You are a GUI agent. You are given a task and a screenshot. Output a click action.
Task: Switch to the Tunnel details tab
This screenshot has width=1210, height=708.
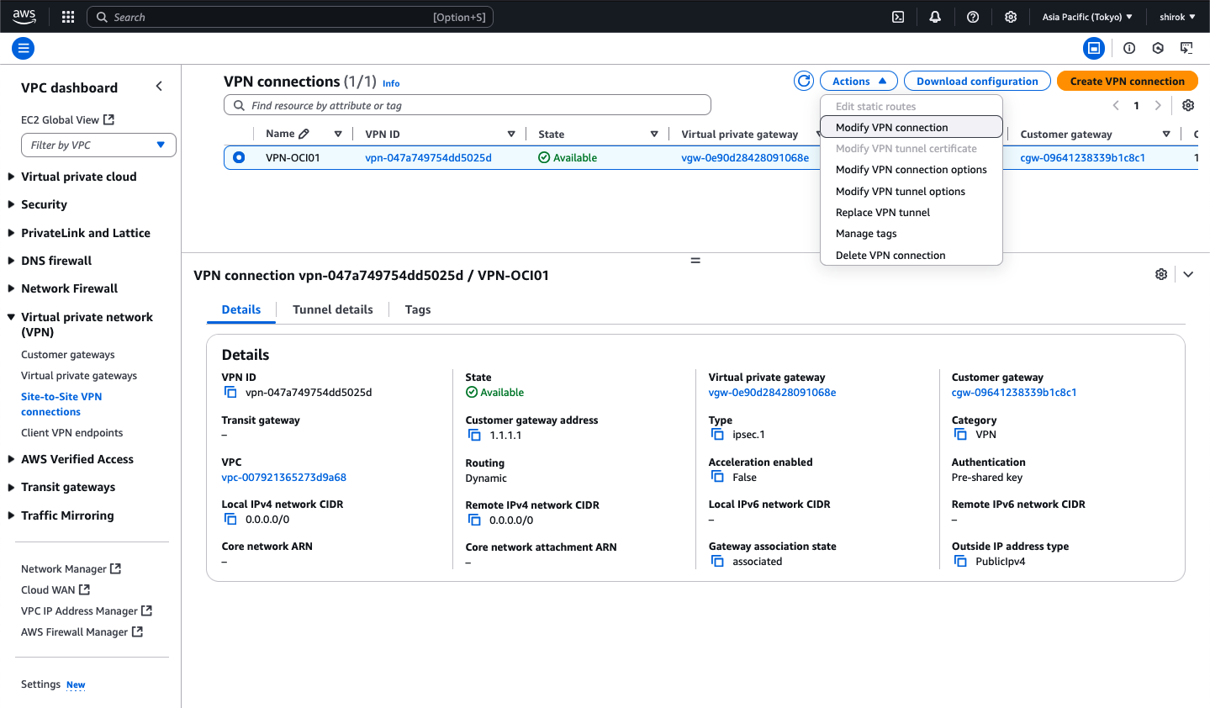coord(333,309)
